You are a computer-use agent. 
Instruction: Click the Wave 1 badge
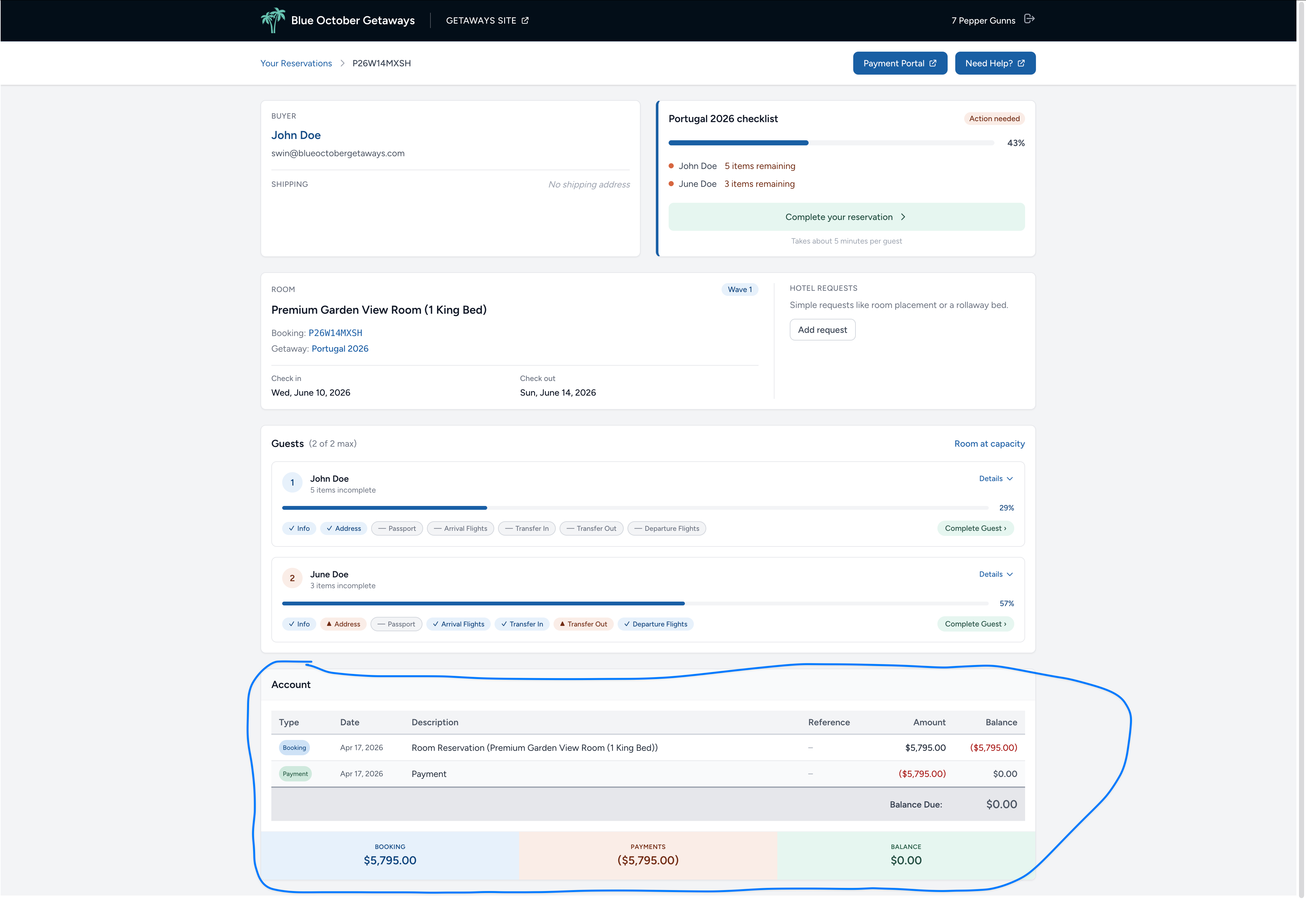coord(740,289)
